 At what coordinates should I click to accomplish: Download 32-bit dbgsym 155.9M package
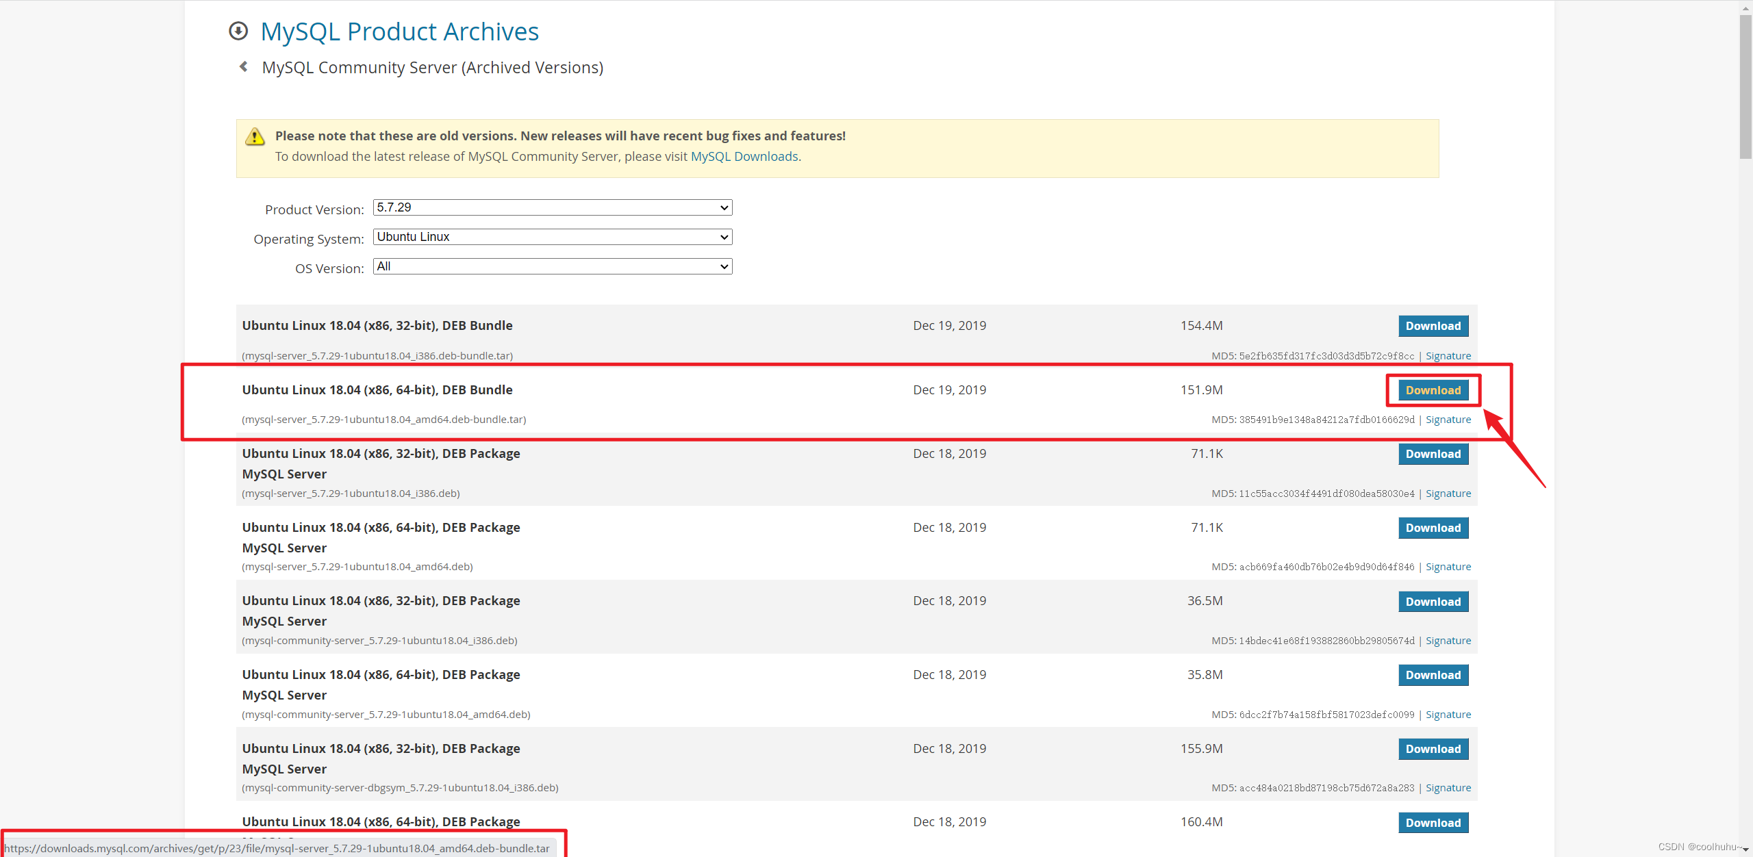pos(1433,750)
